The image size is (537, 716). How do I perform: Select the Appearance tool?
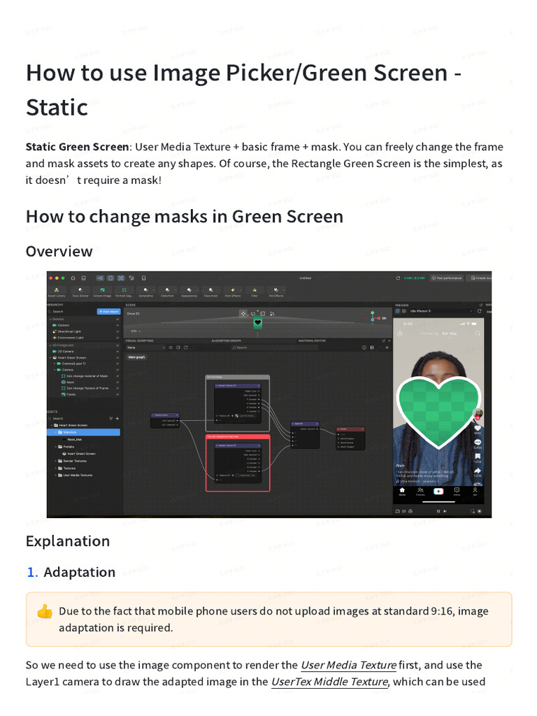point(189,292)
